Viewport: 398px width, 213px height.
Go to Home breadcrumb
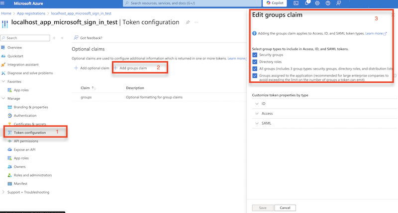point(6,13)
